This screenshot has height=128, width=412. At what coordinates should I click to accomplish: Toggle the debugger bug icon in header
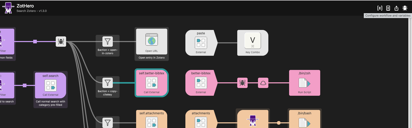tap(405, 8)
